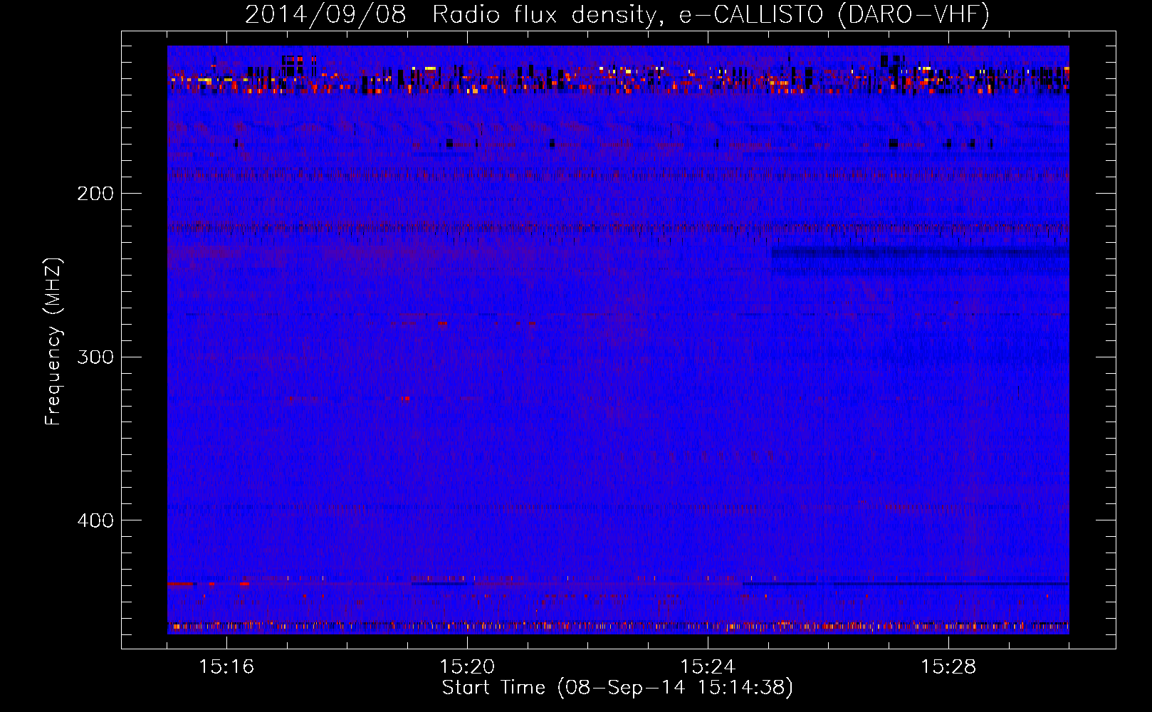Click the 15:24 time tick label
The height and width of the screenshot is (712, 1152).
(708, 667)
